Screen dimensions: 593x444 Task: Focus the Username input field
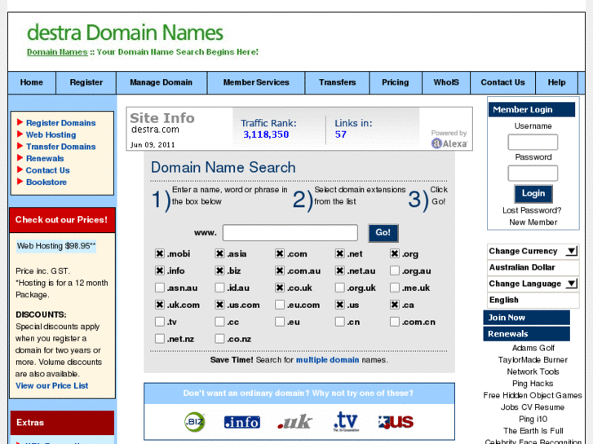click(533, 142)
